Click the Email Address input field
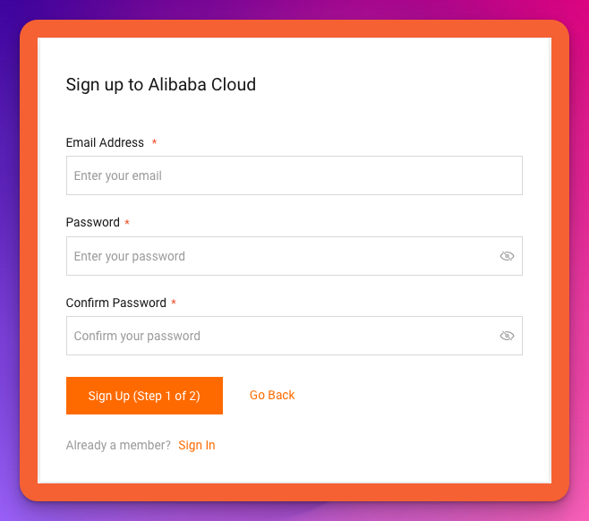This screenshot has height=521, width=589. (294, 175)
